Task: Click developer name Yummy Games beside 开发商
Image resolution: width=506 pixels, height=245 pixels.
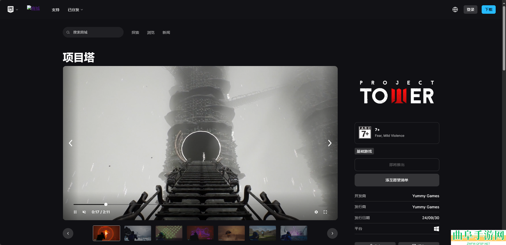Action: [426, 196]
